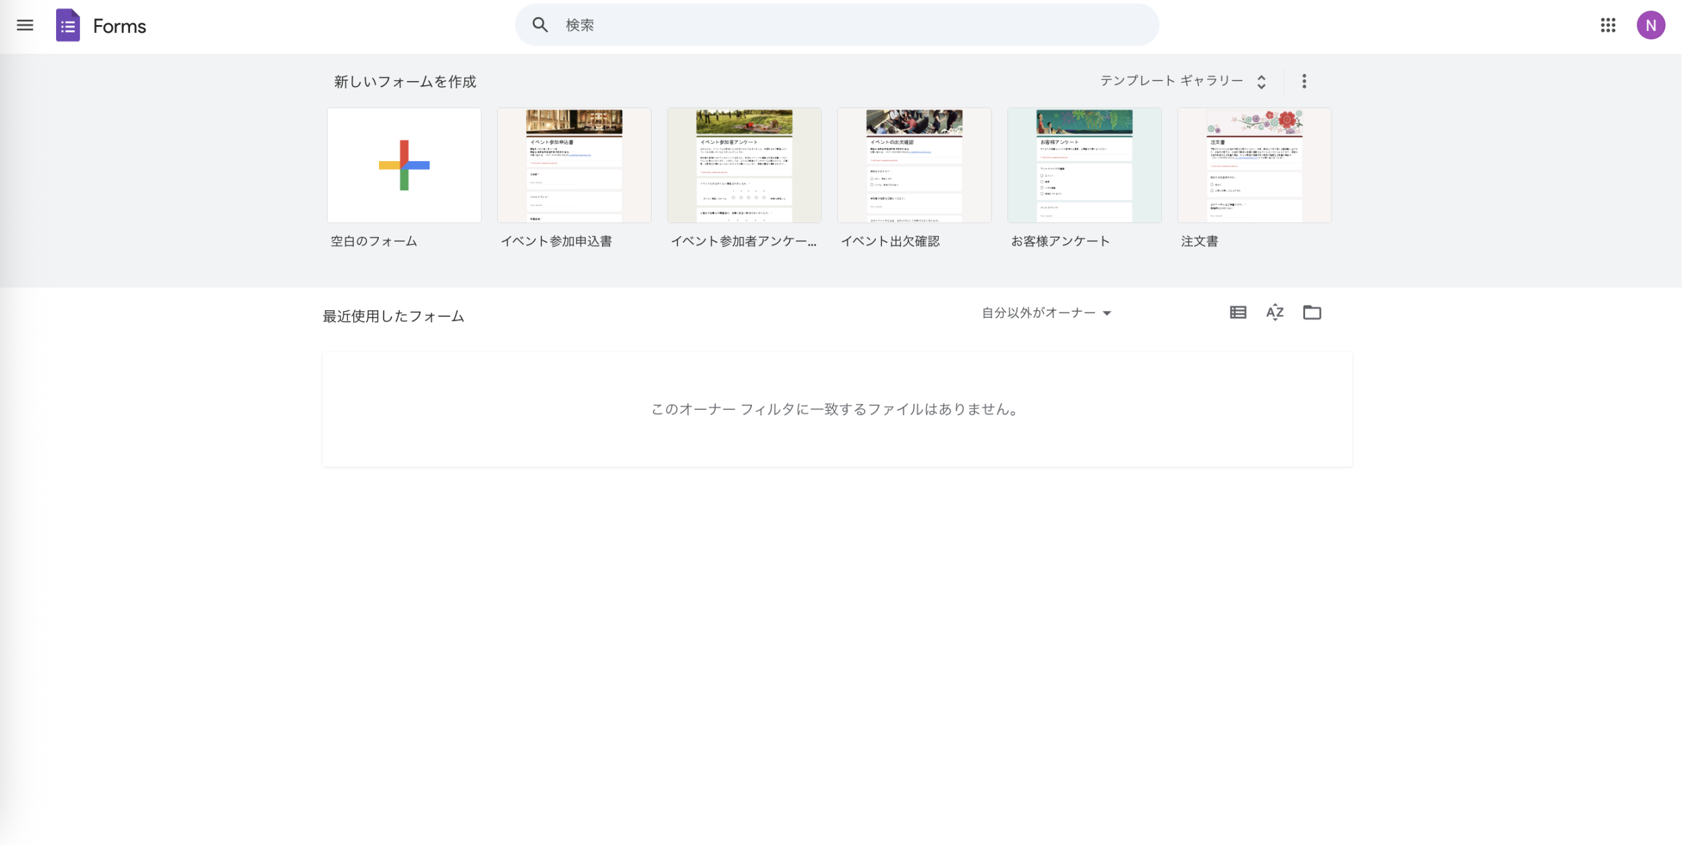Open the file picker folder icon
This screenshot has width=1690, height=845.
point(1312,312)
